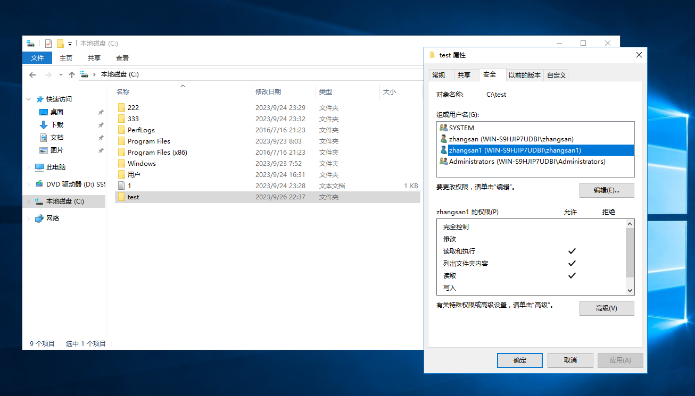Go back with the Back arrow in Explorer
695x396 pixels.
(x=32, y=75)
